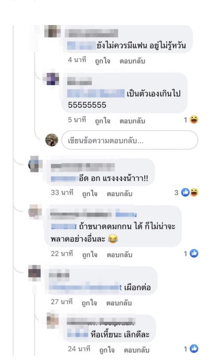The height and width of the screenshot is (363, 213).
Task: Click the like reaction icon on the 24 นาที reply
Action: click(194, 348)
